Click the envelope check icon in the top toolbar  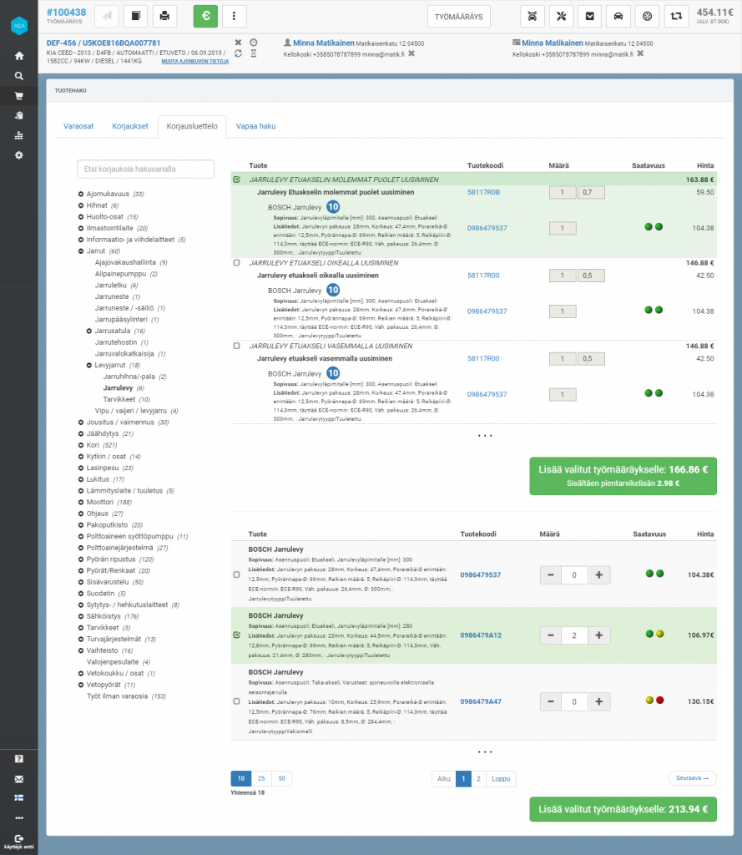[x=590, y=17]
